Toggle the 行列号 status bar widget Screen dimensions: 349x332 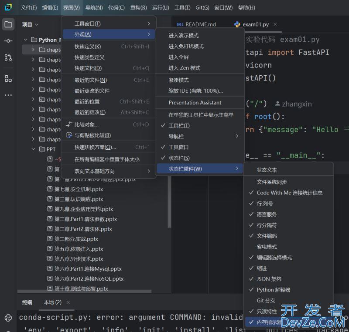click(x=288, y=203)
